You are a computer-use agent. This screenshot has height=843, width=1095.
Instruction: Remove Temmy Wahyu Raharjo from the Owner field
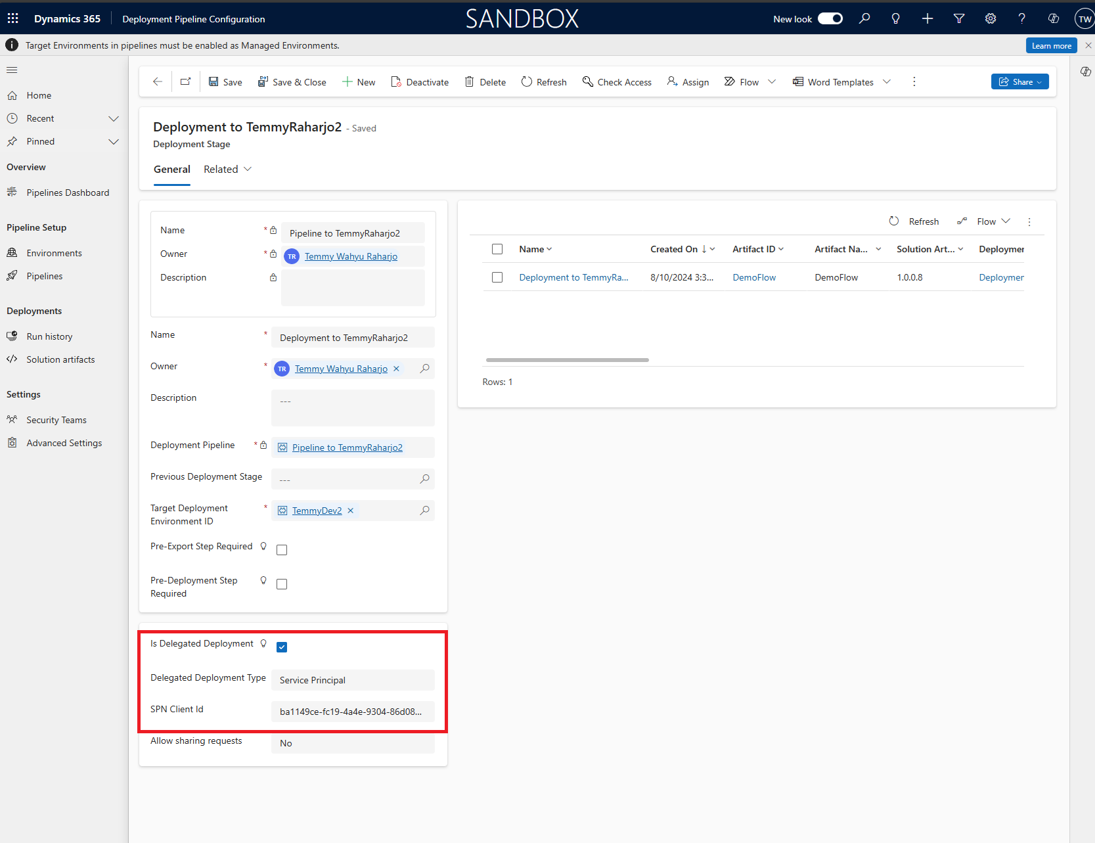click(396, 369)
